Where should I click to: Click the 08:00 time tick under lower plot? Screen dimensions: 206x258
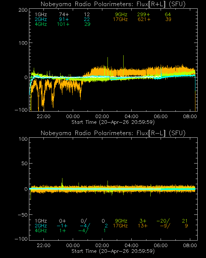(x=190, y=245)
